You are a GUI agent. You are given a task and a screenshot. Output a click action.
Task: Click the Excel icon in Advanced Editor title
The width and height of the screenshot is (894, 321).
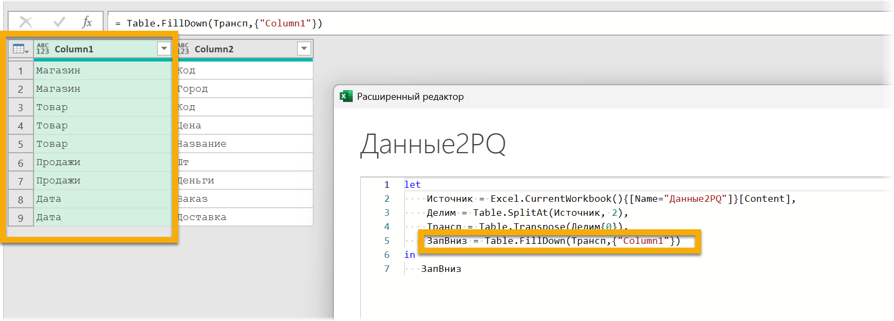pyautogui.click(x=346, y=97)
